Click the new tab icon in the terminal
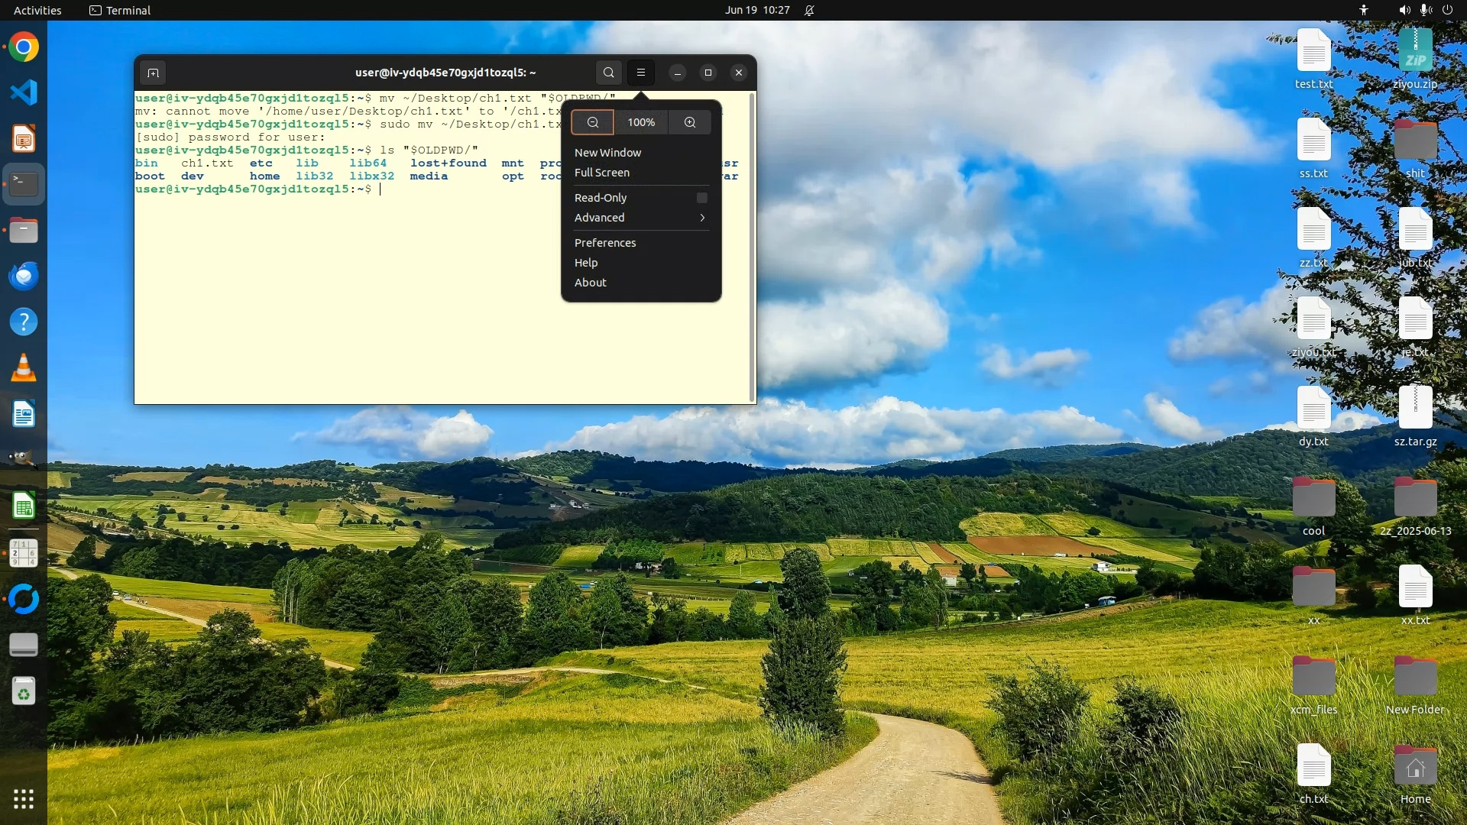 pyautogui.click(x=153, y=73)
